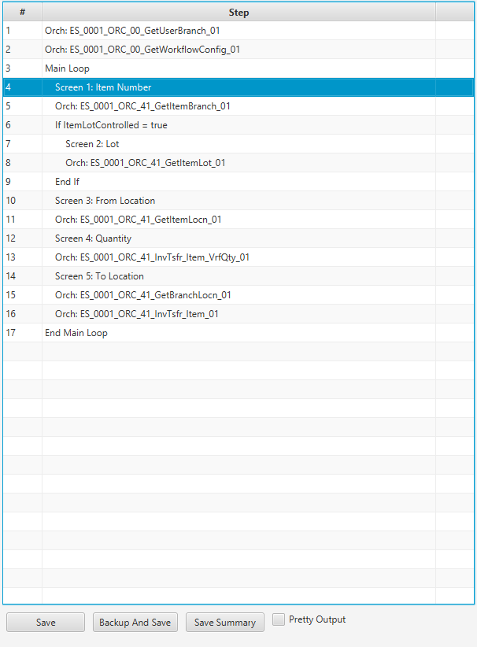The image size is (477, 647).
Task: Select Screen 1: Item Number row
Action: click(x=238, y=87)
